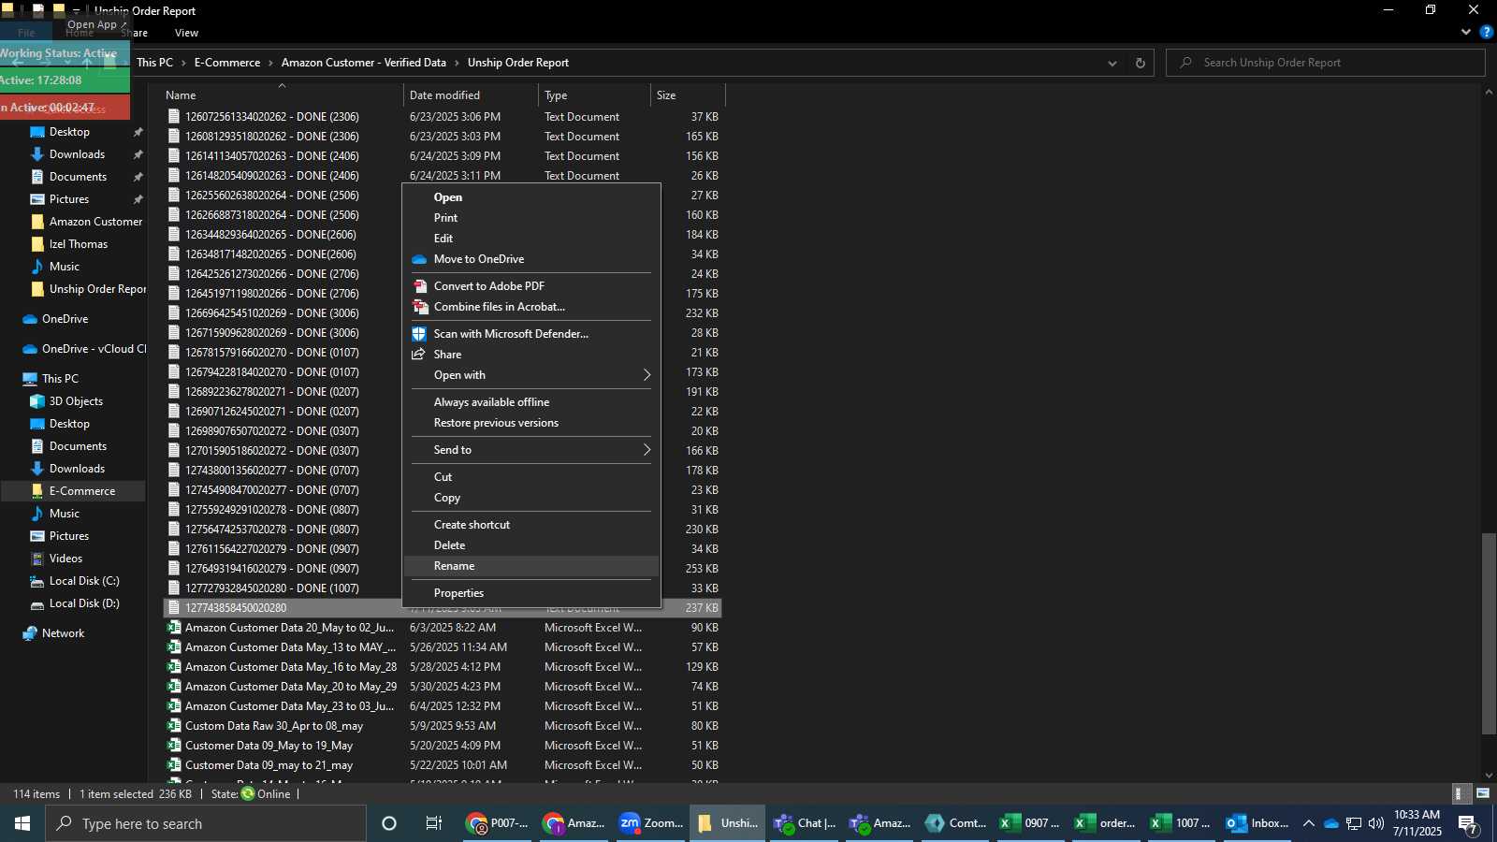This screenshot has width=1497, height=842.
Task: Expand breadcrumb arrow after E-Commerce
Action: click(271, 63)
